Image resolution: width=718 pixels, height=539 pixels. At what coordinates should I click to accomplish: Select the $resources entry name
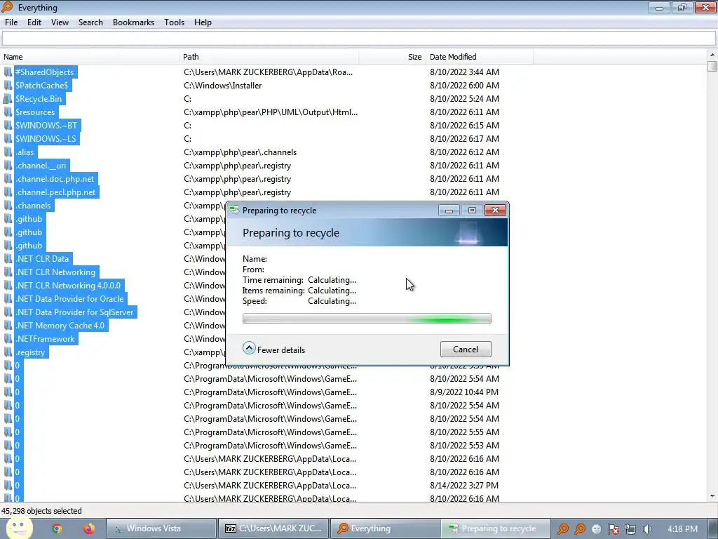pos(35,112)
